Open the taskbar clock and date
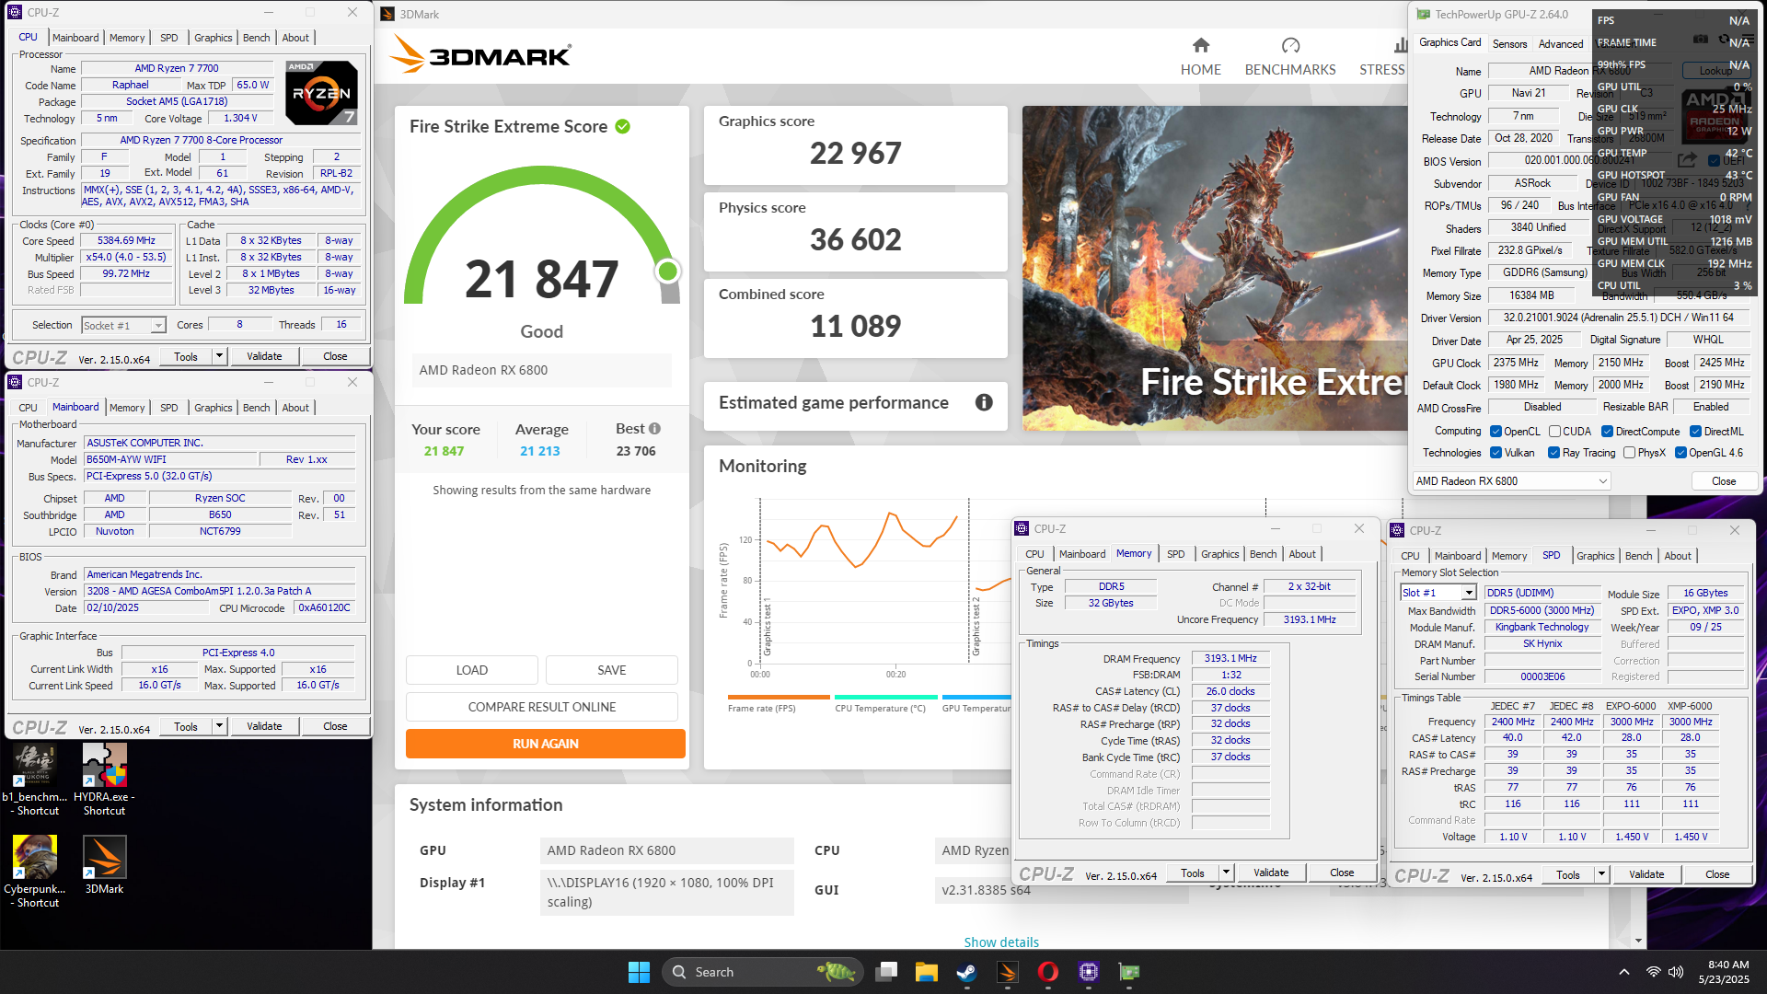 click(1724, 972)
